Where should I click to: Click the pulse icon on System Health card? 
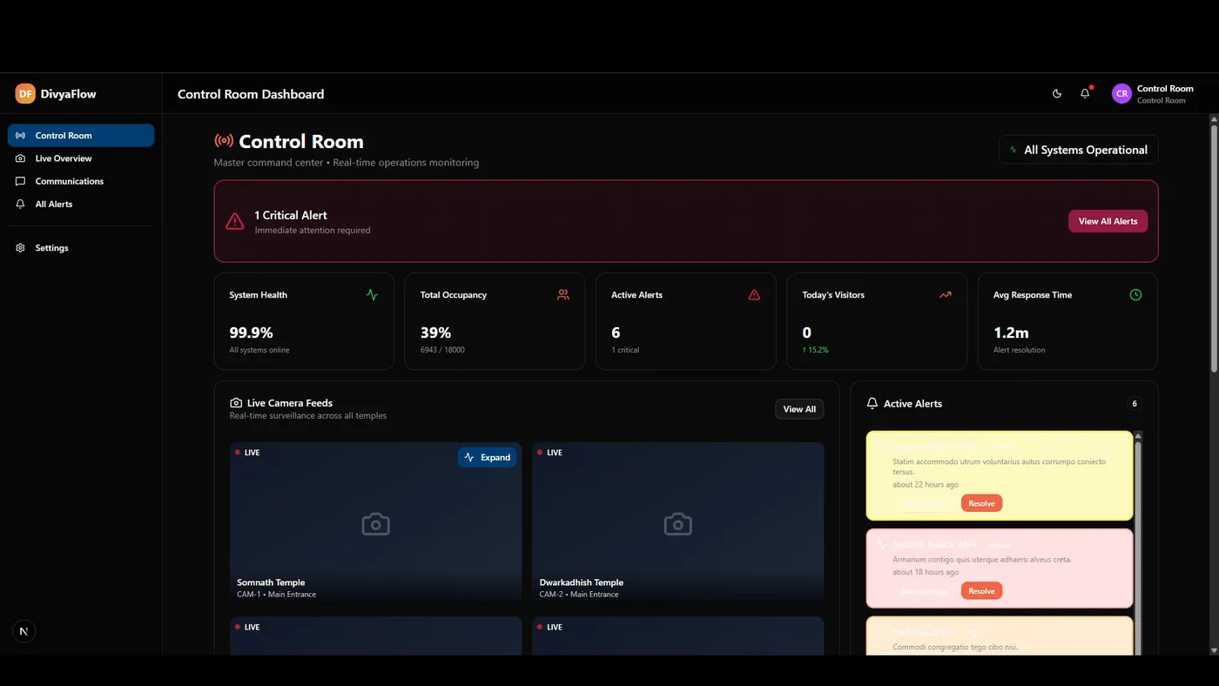coord(372,295)
